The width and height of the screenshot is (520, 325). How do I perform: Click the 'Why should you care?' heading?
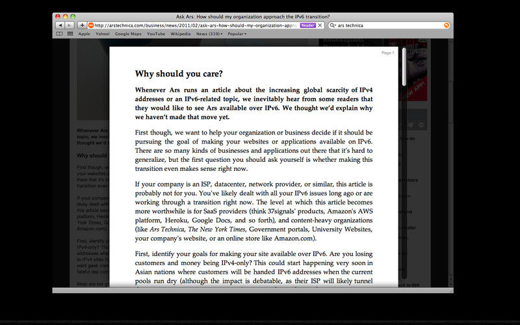pos(179,73)
